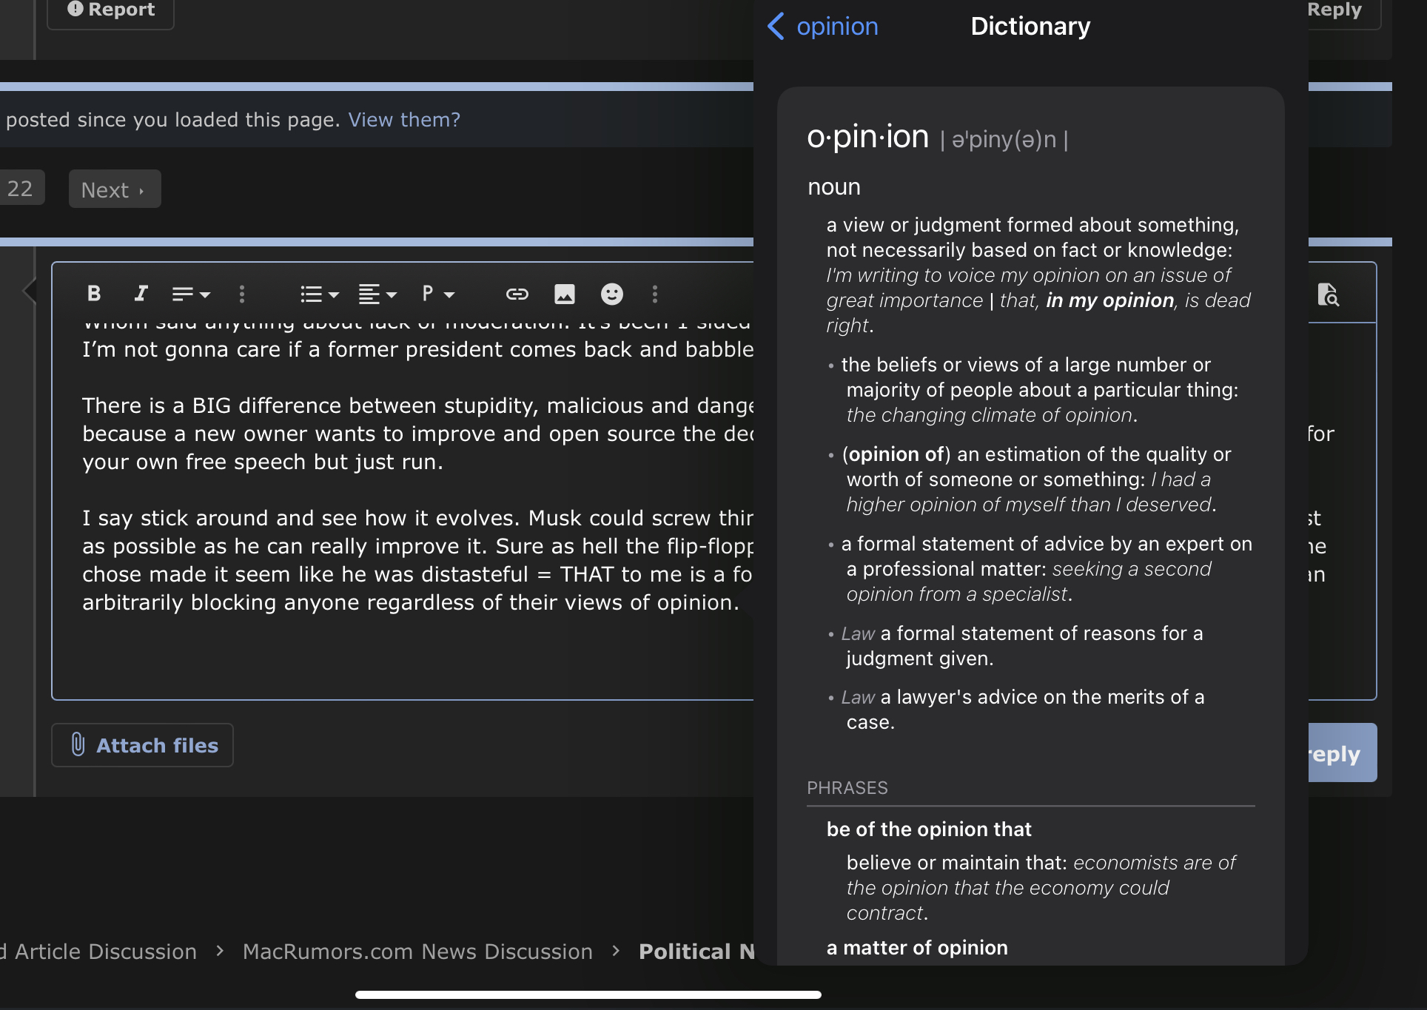Toggle italic text formatting
Viewport: 1427px width, 1010px height.
pyautogui.click(x=141, y=294)
